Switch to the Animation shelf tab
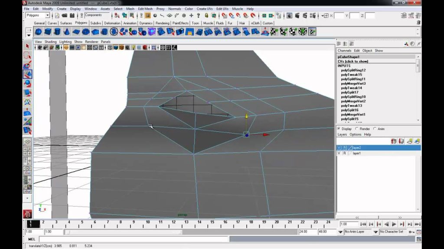The image size is (444, 249). [x=130, y=23]
